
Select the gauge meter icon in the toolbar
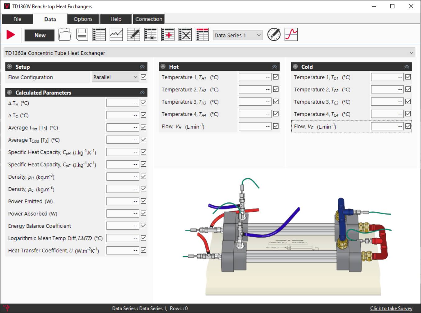(273, 34)
